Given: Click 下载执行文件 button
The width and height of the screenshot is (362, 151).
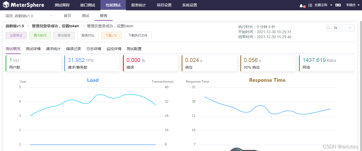Looking at the screenshot, I should [x=138, y=35].
